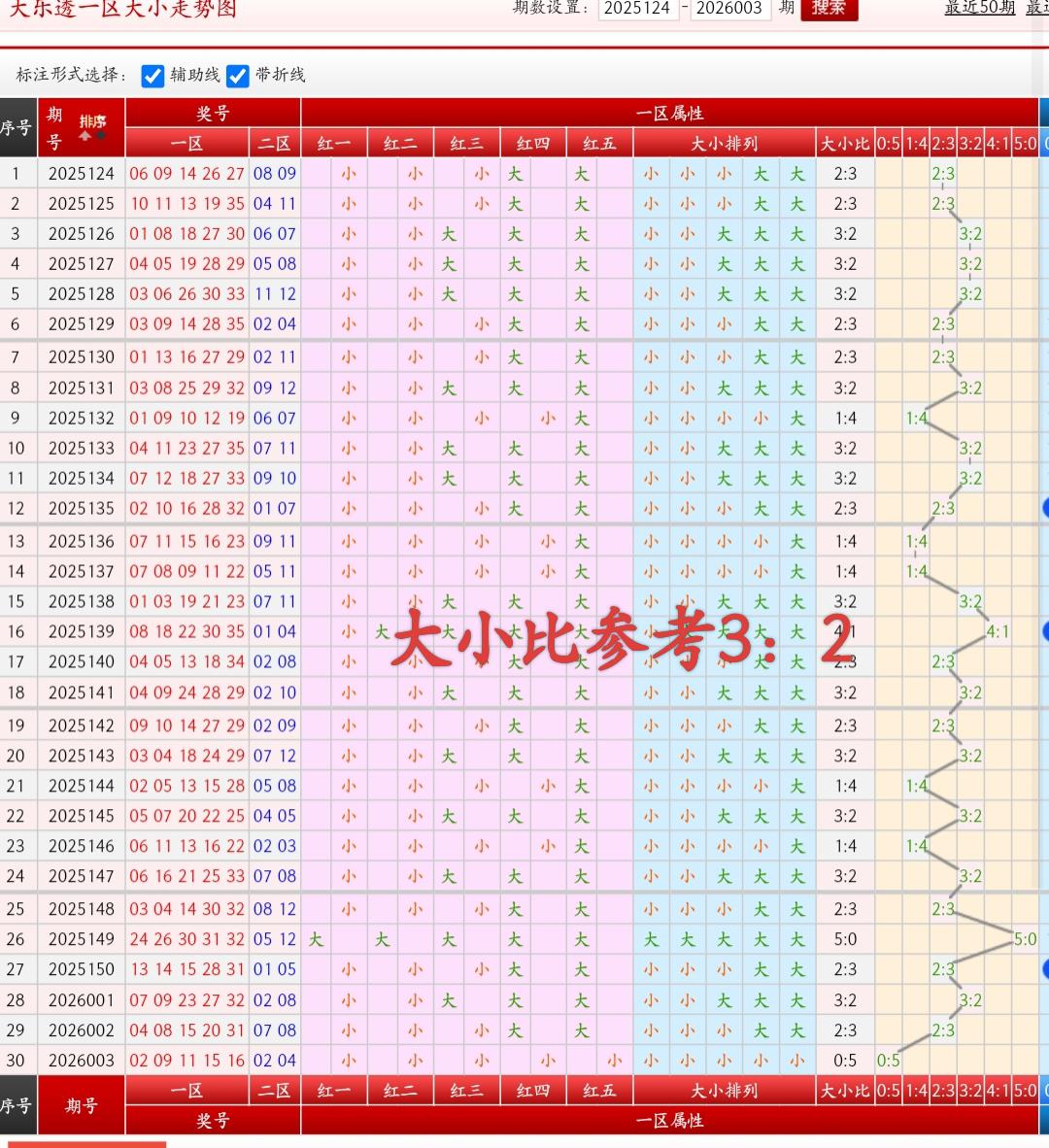The width and height of the screenshot is (1049, 1148).
Task: Click the 期号 header in the bottom footer
Action: click(82, 1105)
